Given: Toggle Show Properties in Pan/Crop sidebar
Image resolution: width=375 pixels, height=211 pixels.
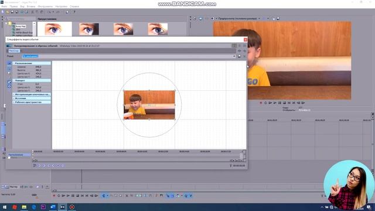Looking at the screenshot, I should [x=9, y=63].
